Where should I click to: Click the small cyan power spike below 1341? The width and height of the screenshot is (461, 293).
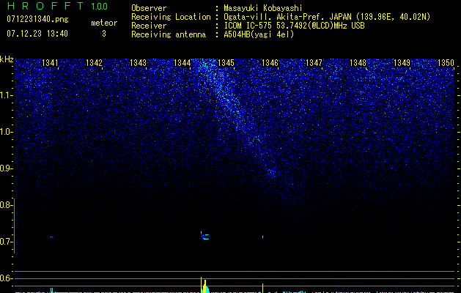tap(52, 290)
